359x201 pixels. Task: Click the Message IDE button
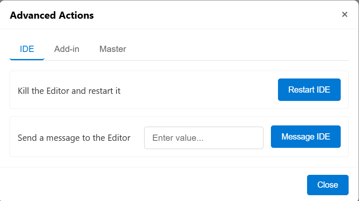(x=305, y=137)
